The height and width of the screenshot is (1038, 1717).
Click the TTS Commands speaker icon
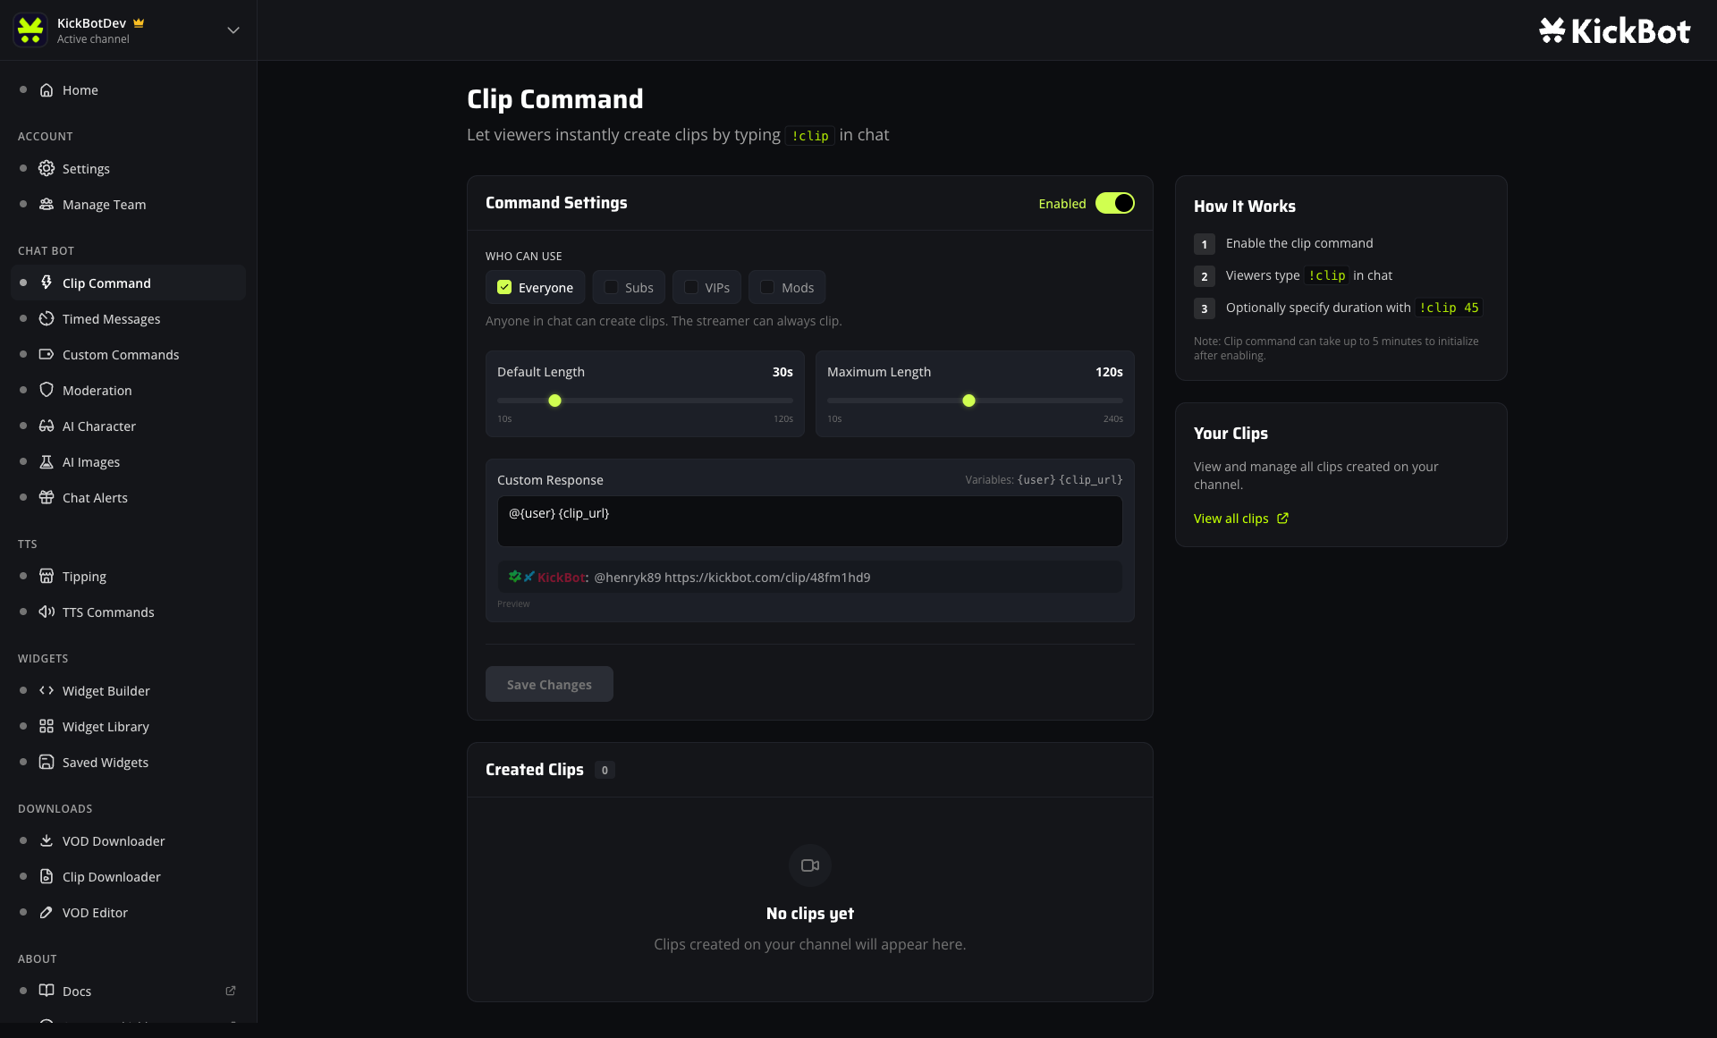47,612
